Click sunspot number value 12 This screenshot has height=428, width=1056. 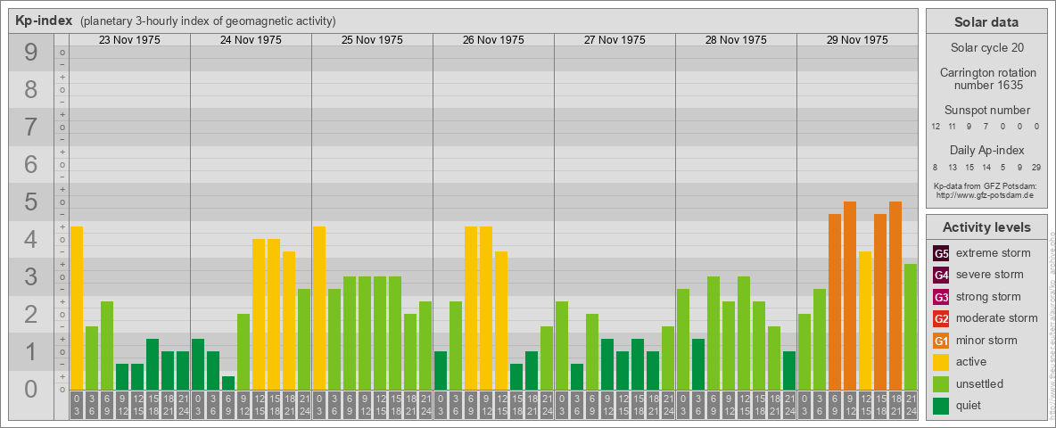(x=936, y=127)
